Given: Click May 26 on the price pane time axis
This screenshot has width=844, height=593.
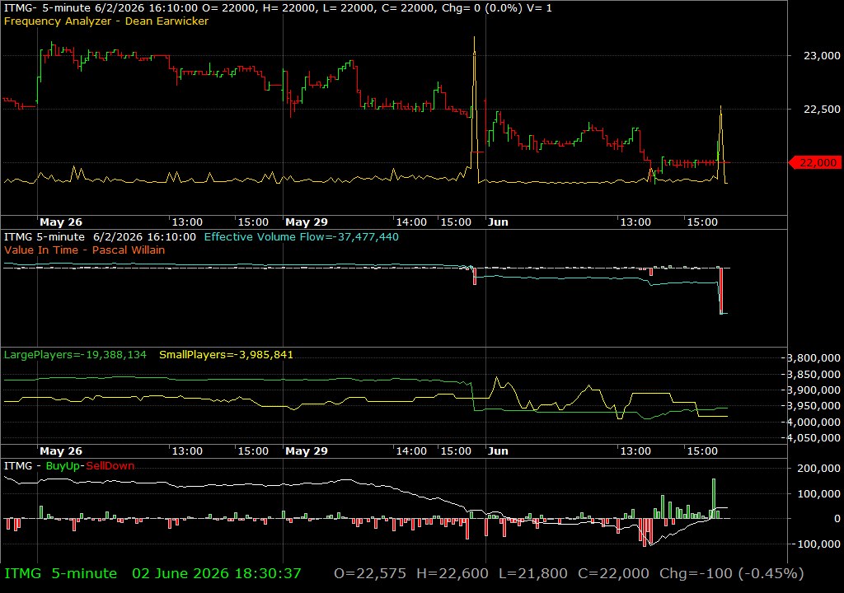Looking at the screenshot, I should (x=61, y=222).
